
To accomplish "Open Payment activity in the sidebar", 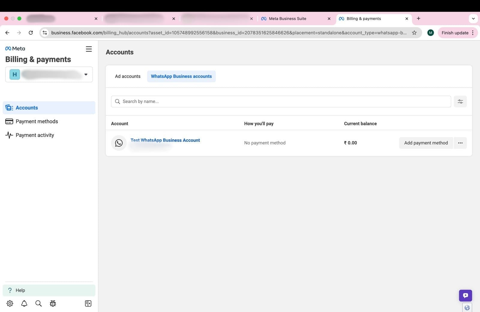I will click(35, 135).
